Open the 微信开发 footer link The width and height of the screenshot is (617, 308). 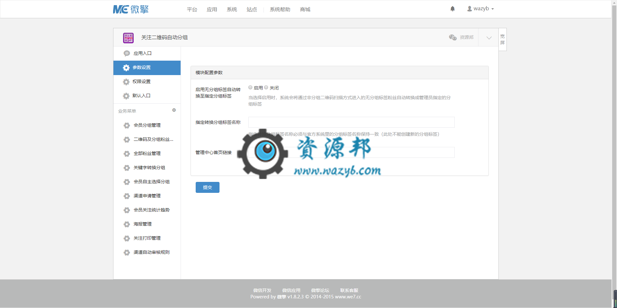(x=262, y=290)
